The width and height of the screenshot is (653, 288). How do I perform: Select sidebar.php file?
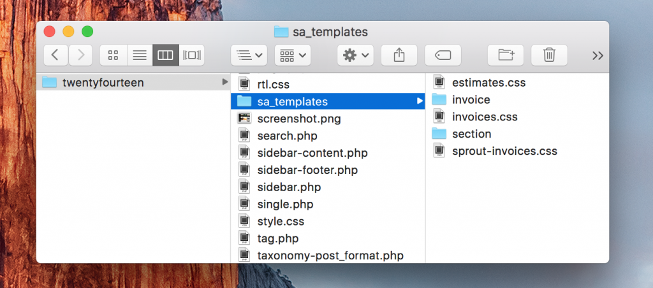point(328,187)
